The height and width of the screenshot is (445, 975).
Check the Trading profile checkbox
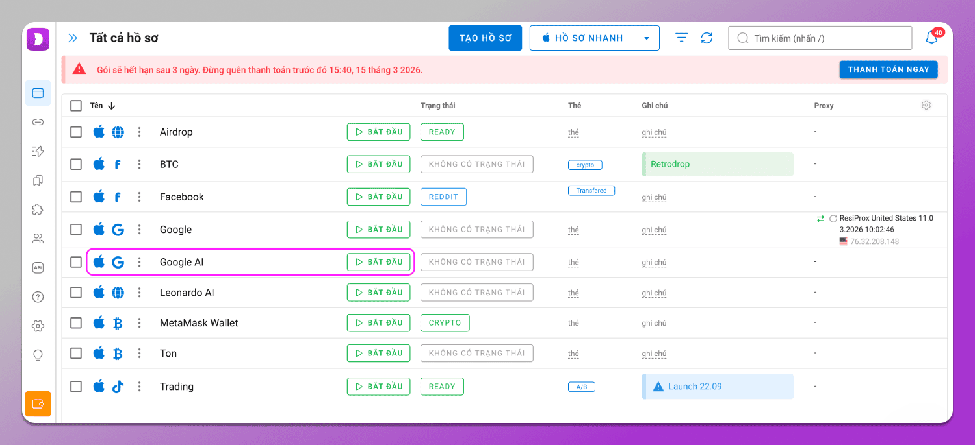(76, 387)
